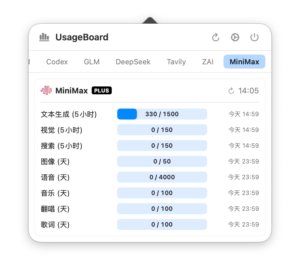The image size is (300, 276).
Task: Click the 音乐 (天) label
Action: click(x=55, y=193)
